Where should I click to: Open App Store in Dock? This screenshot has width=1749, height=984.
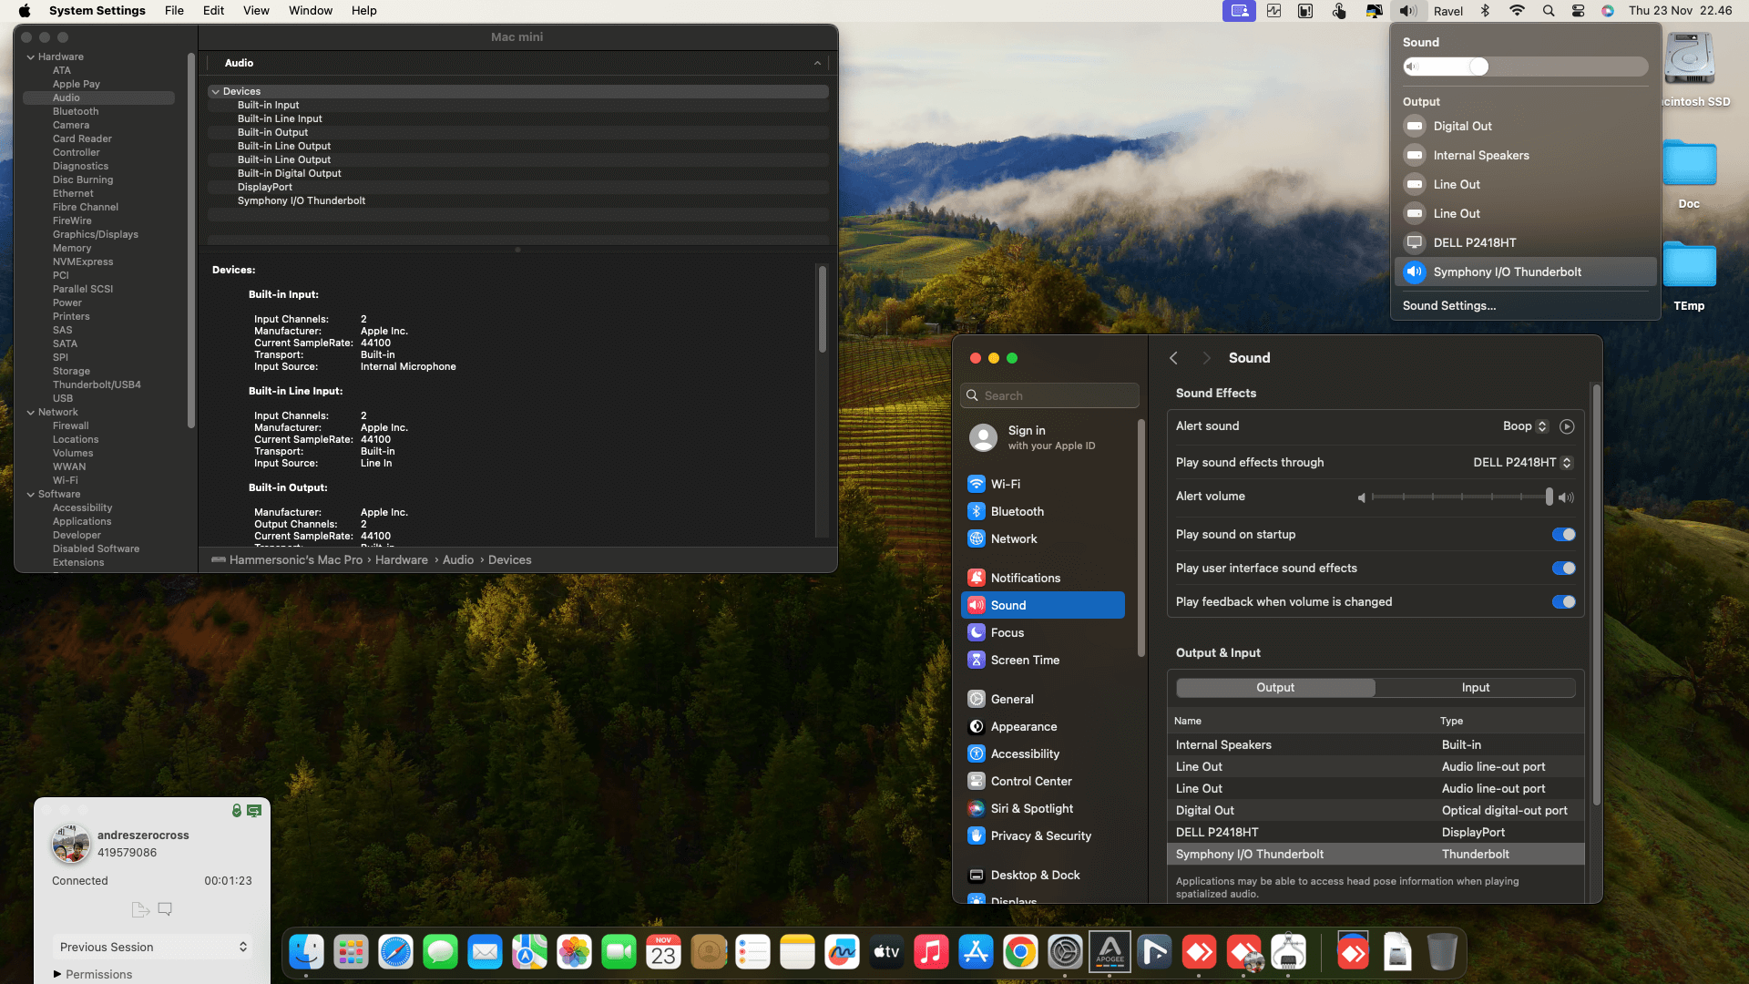976,953
